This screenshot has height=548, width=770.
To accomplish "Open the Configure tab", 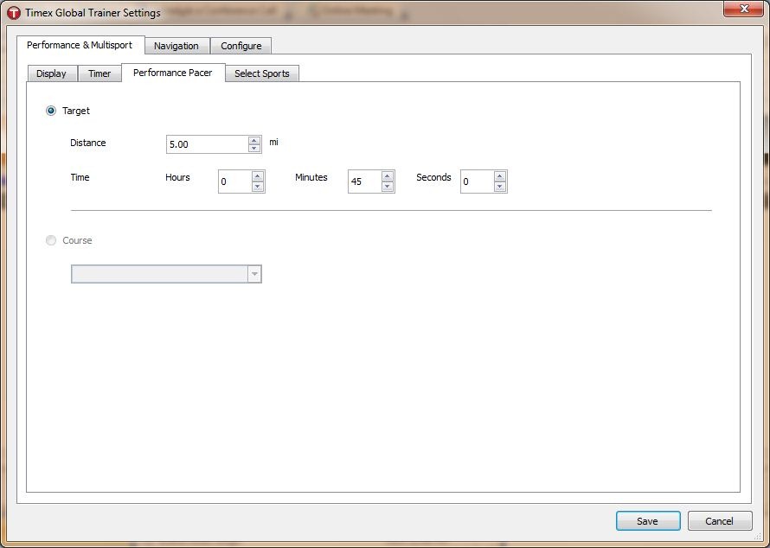I will 241,46.
